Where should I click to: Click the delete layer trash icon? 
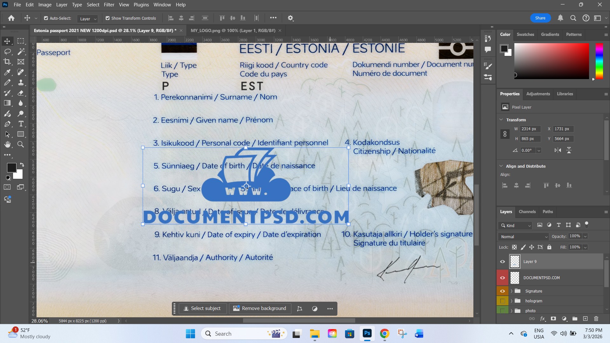pyautogui.click(x=596, y=319)
